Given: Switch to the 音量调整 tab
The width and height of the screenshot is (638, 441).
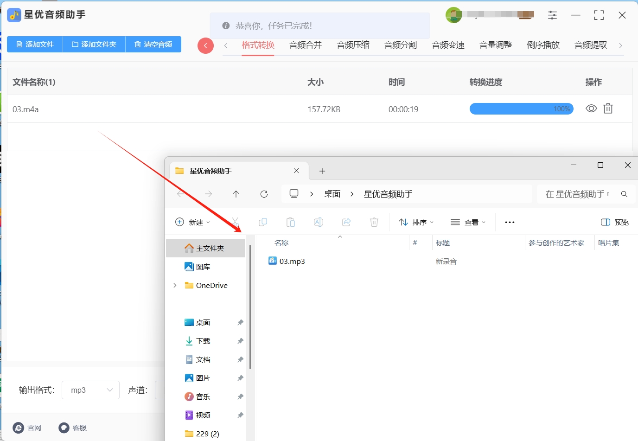Looking at the screenshot, I should click(x=496, y=45).
